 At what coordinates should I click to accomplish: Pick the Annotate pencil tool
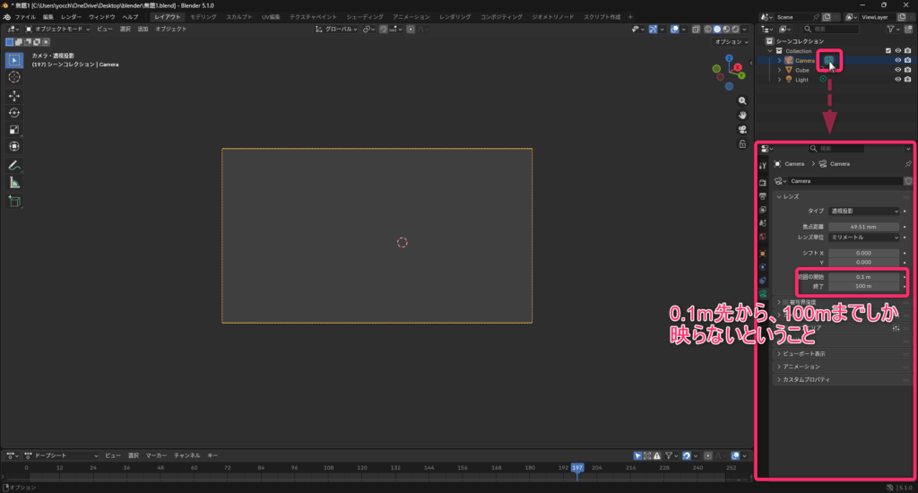coord(14,166)
